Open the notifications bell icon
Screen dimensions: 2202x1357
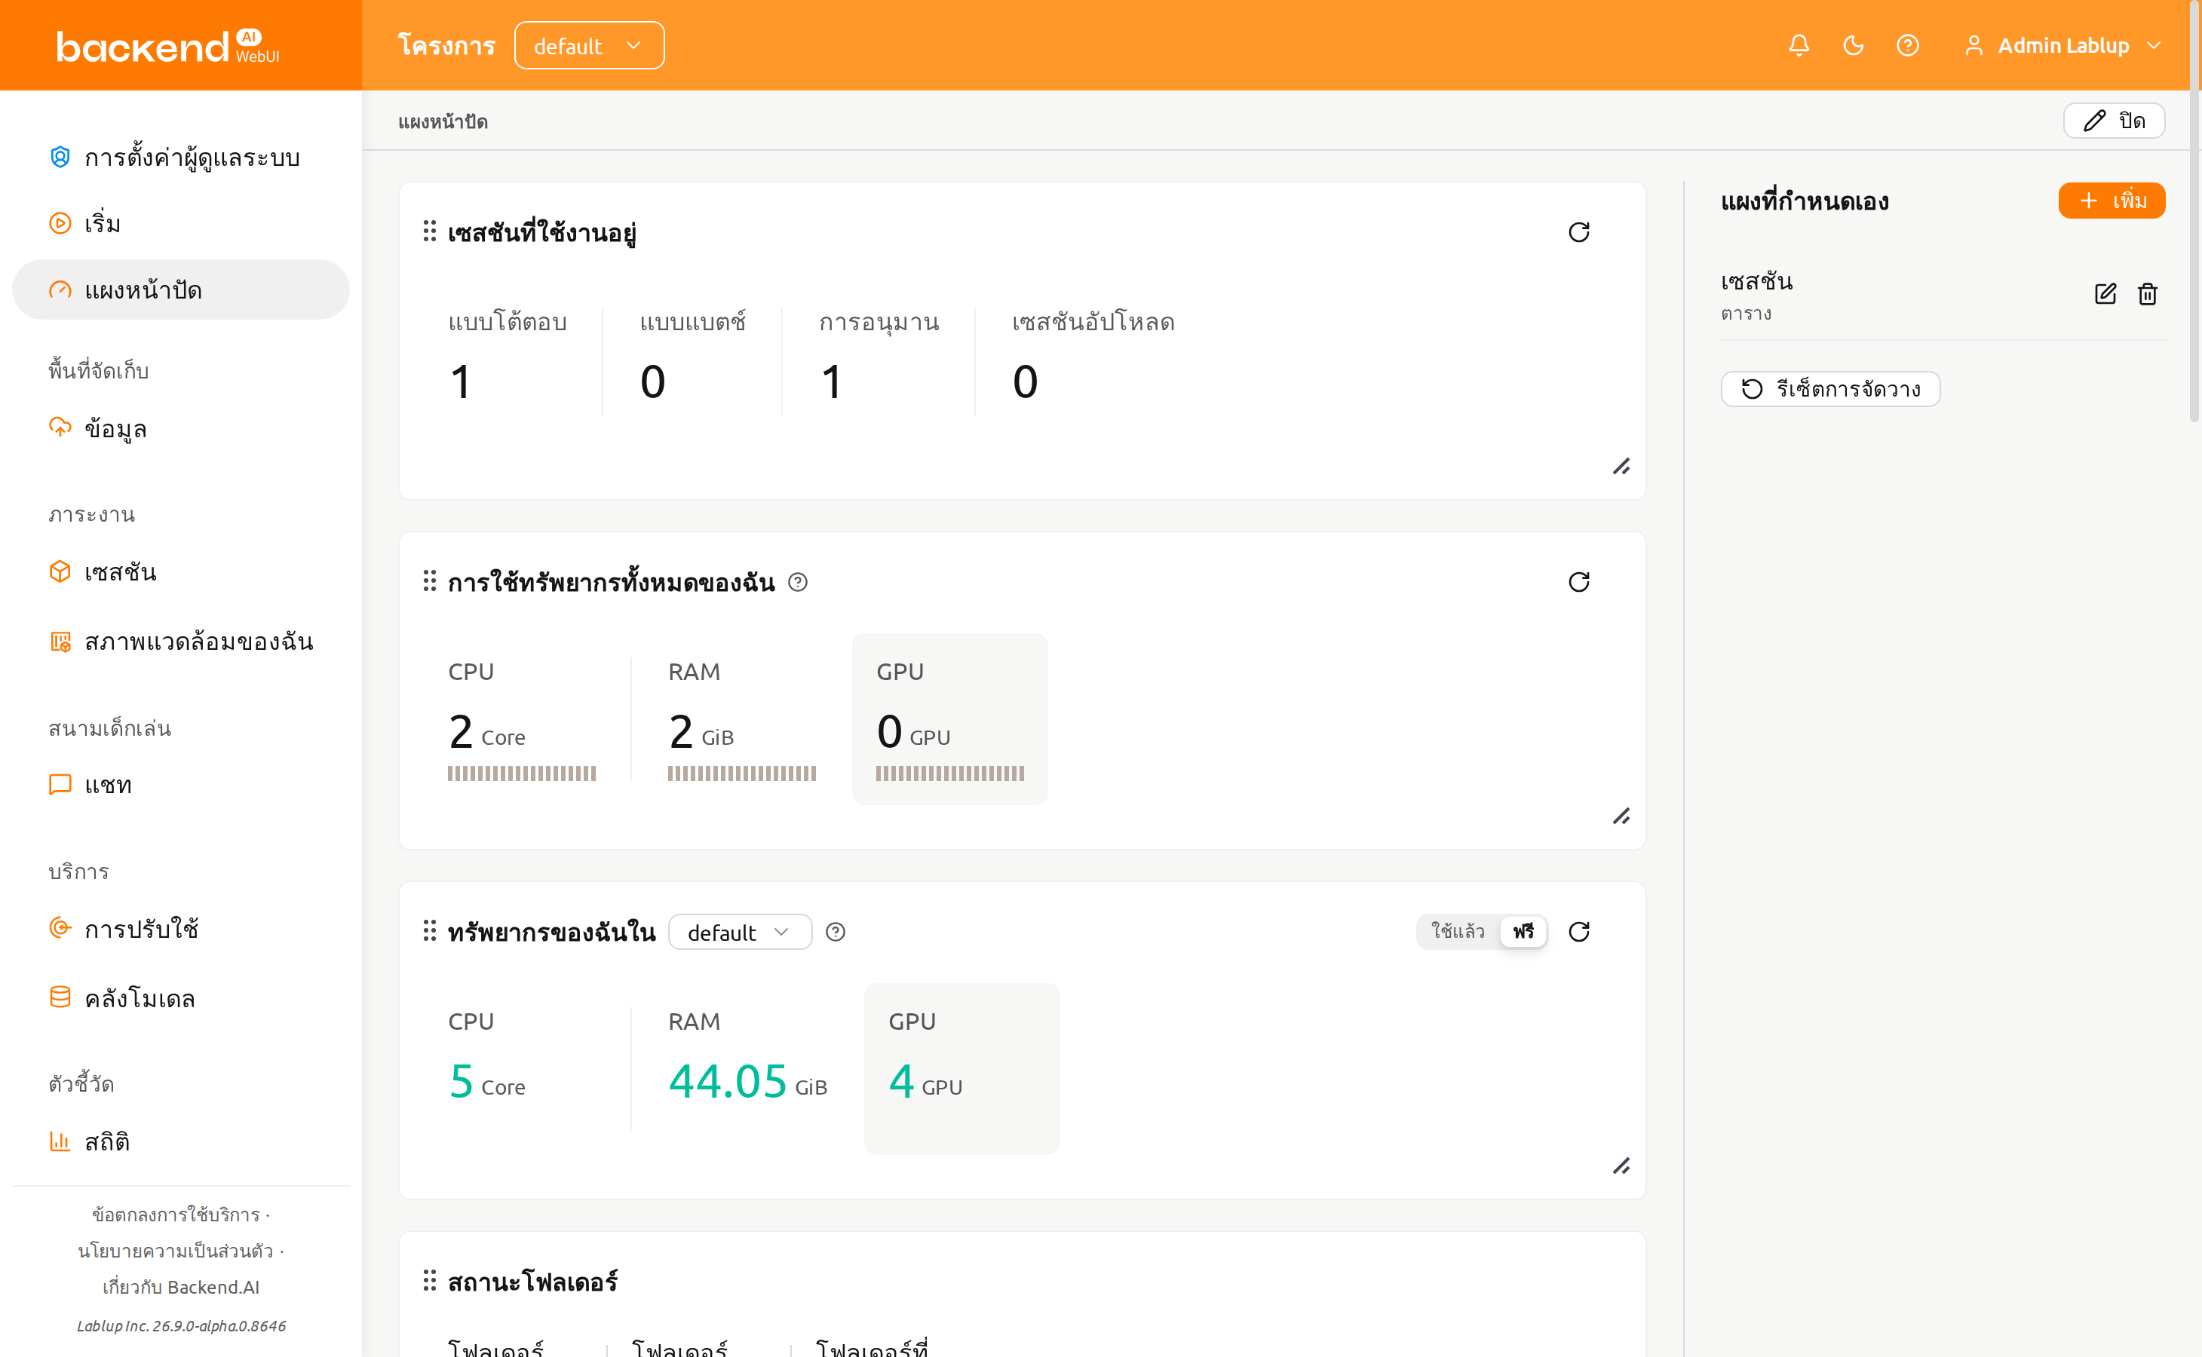pos(1799,45)
